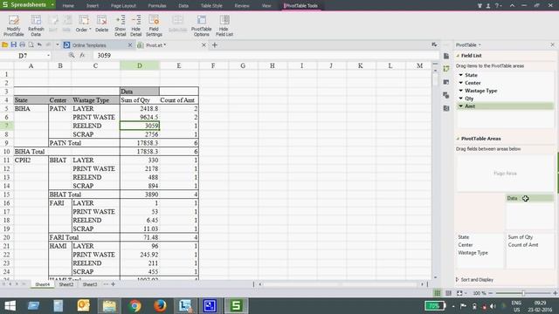Open Firefox from the taskbar
This screenshot has width=559, height=314.
coord(160,306)
